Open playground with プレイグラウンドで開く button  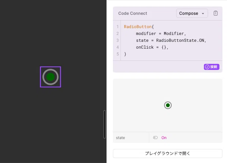[168, 154]
